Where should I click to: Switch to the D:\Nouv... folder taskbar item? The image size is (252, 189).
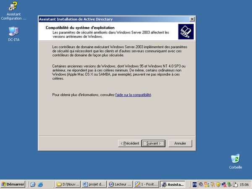(68, 184)
